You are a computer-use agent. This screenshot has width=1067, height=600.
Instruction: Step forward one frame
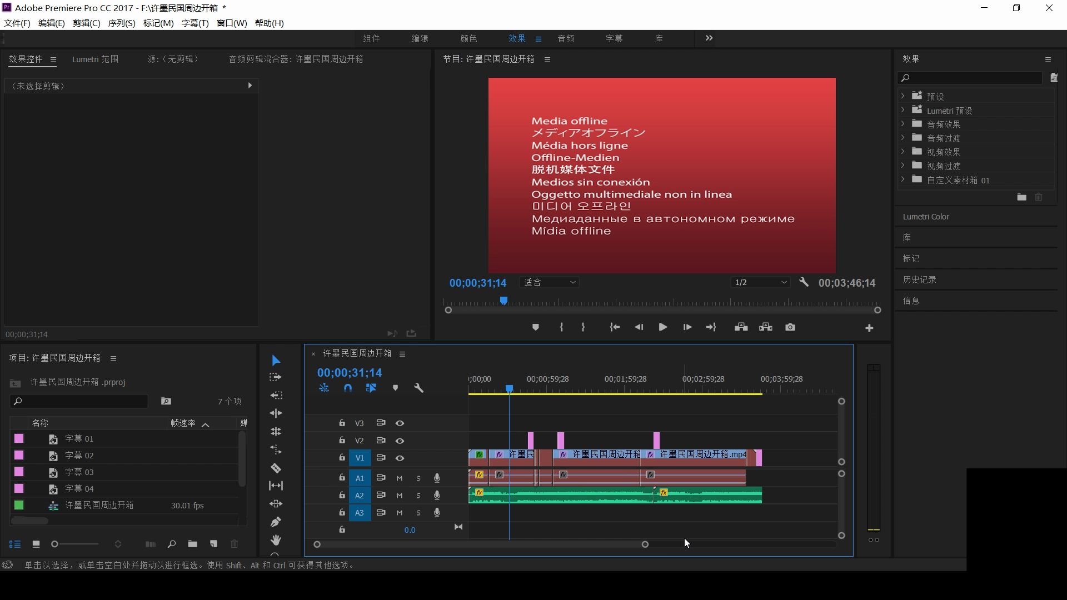(687, 327)
